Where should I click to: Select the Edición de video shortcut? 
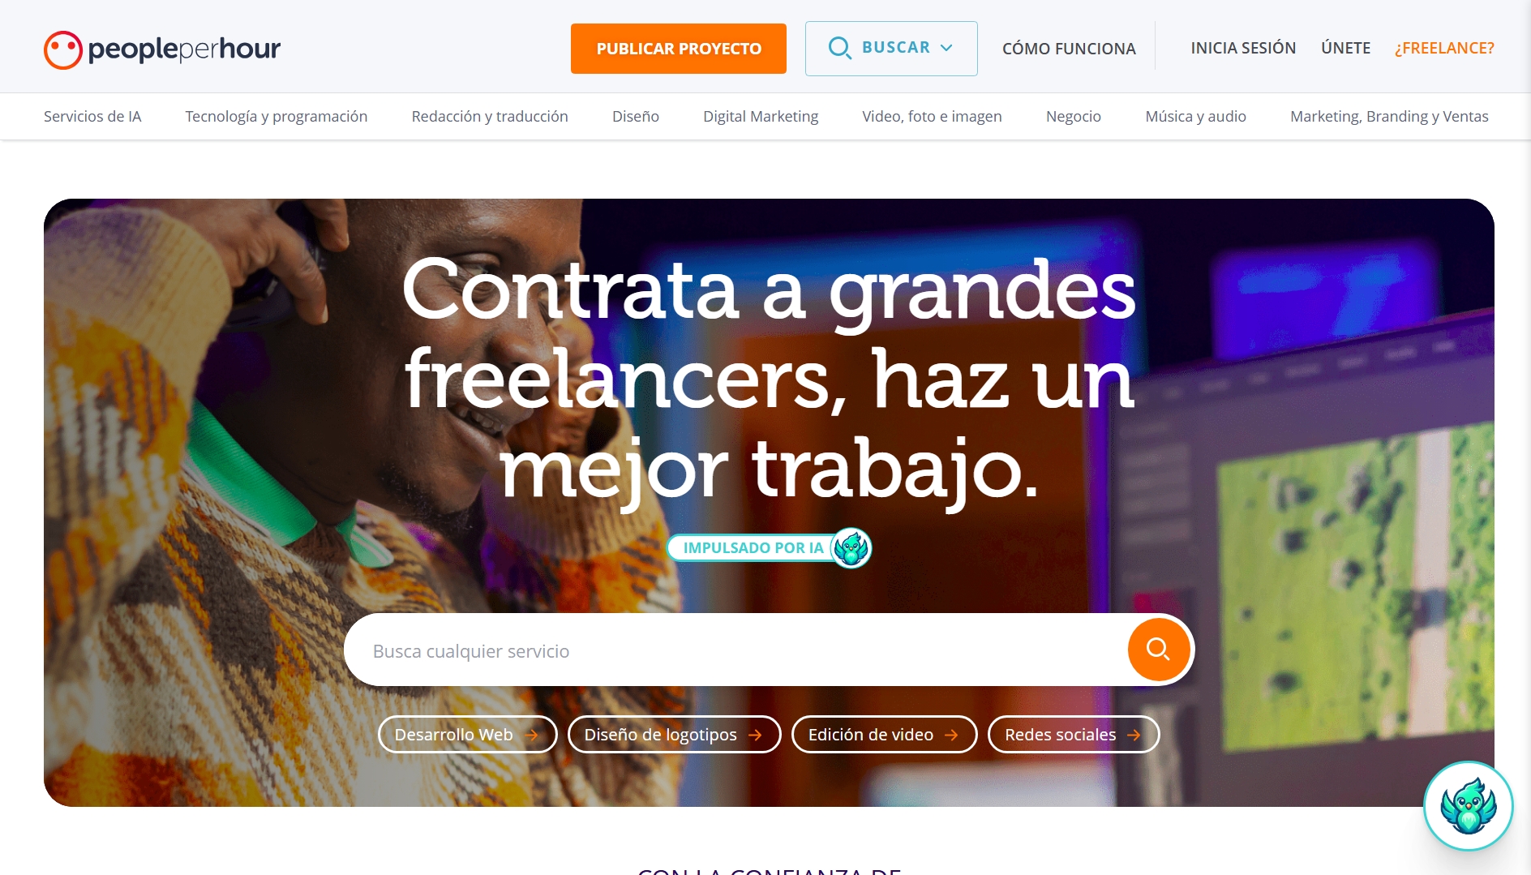884,735
